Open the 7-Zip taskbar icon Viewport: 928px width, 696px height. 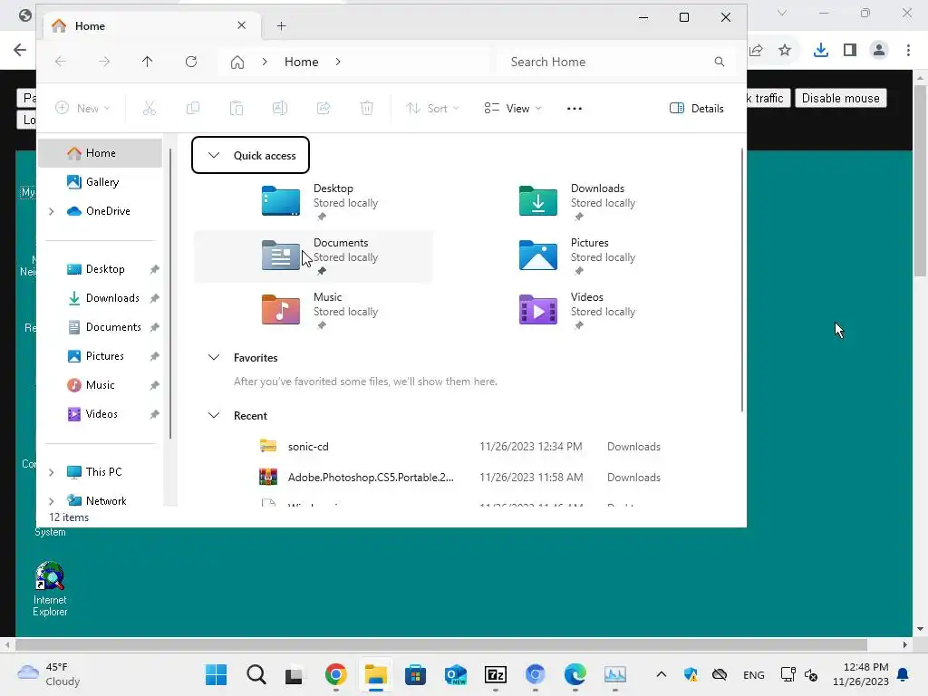[496, 674]
